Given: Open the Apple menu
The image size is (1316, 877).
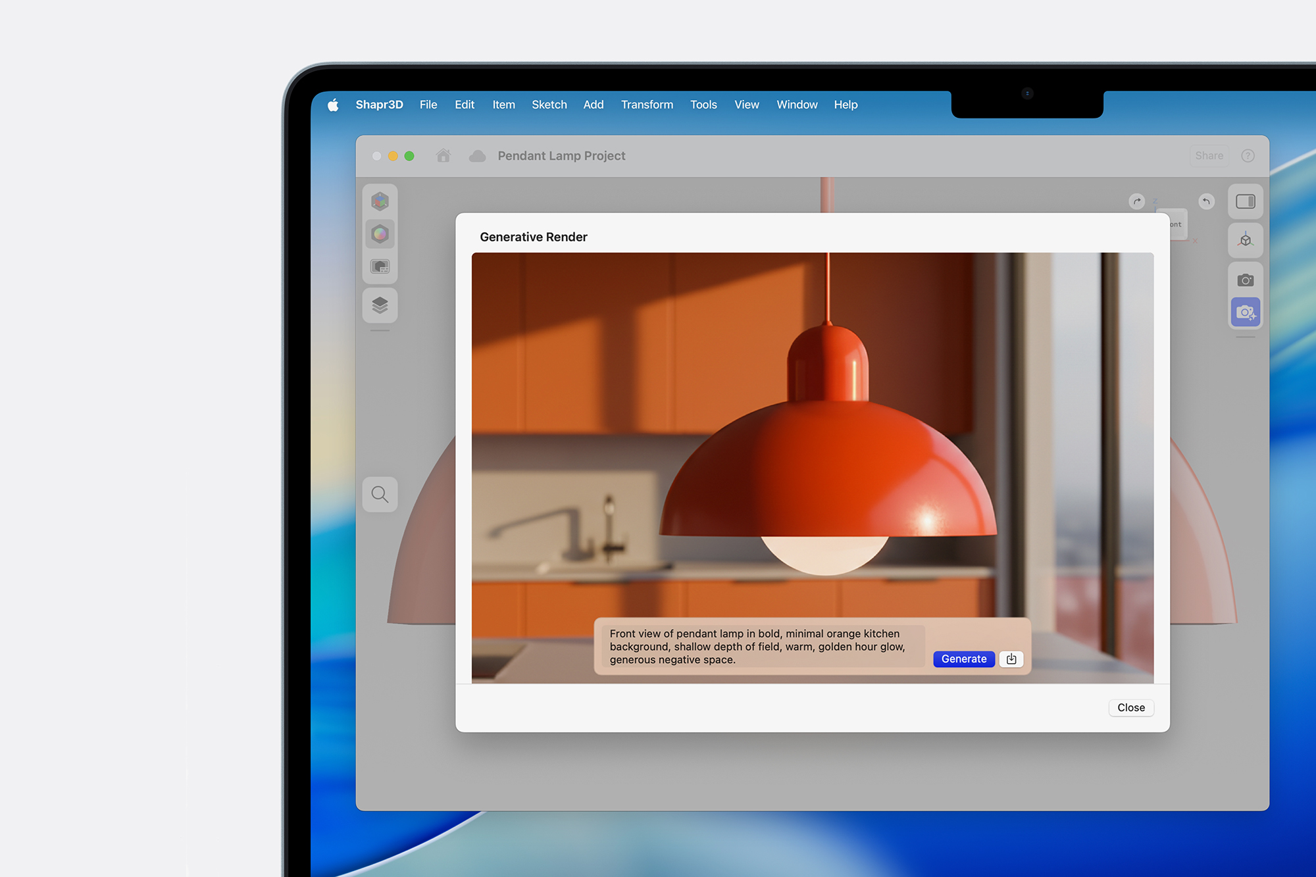Looking at the screenshot, I should click(333, 105).
